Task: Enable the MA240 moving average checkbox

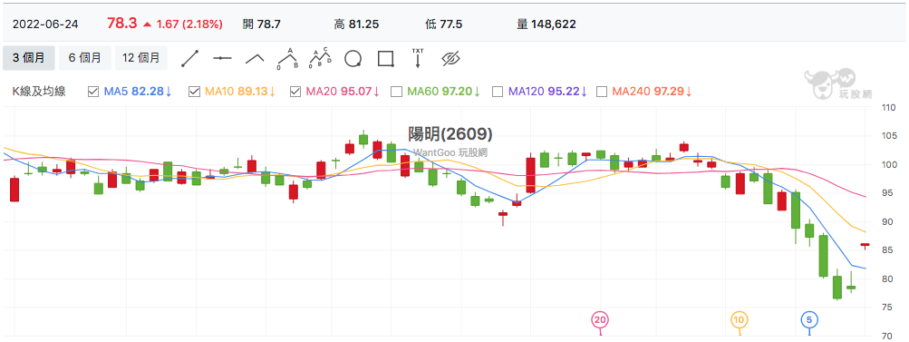Action: 602,91
